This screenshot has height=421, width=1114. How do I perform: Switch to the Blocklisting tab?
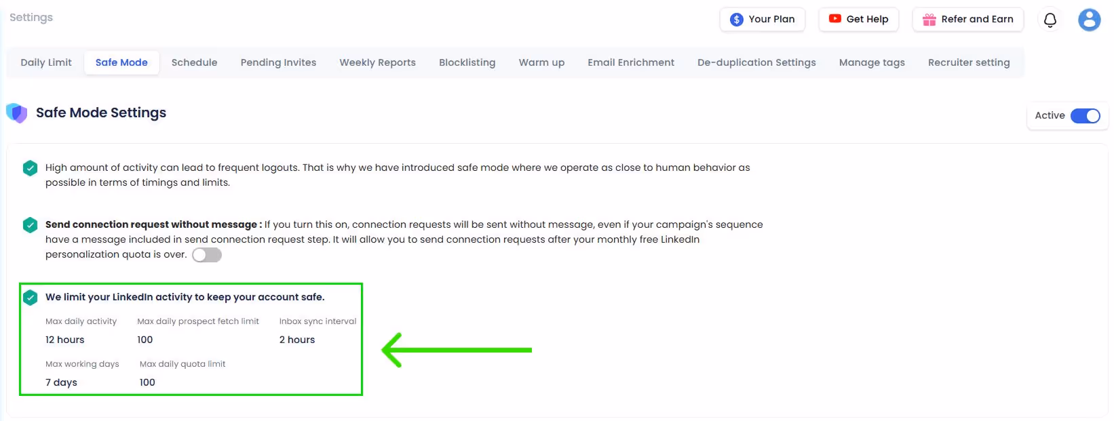coord(467,62)
